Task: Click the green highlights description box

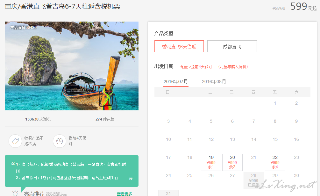Action: point(72,171)
